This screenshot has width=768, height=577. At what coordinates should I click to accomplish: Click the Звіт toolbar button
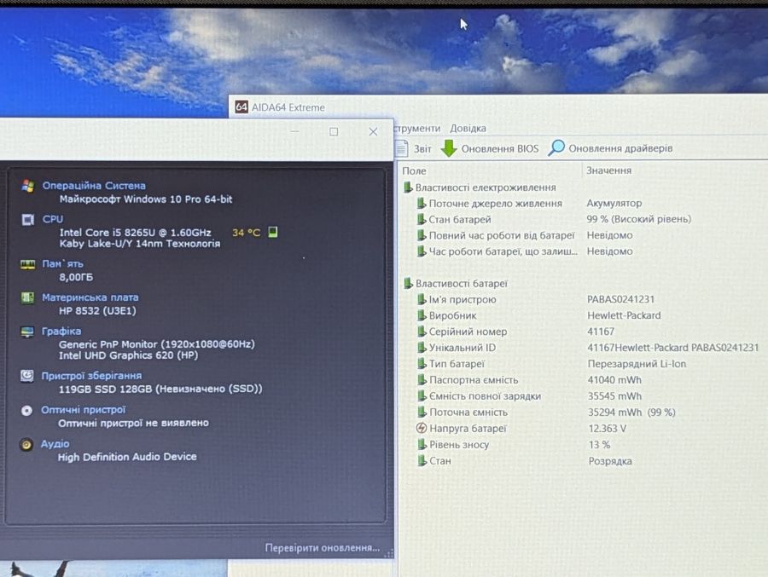coord(414,148)
